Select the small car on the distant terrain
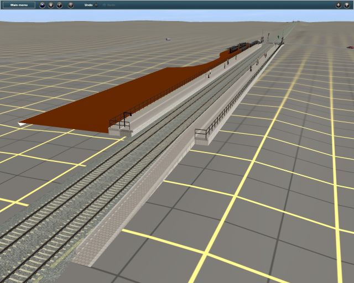Image resolution: width=354 pixels, height=283 pixels. (x=168, y=39)
